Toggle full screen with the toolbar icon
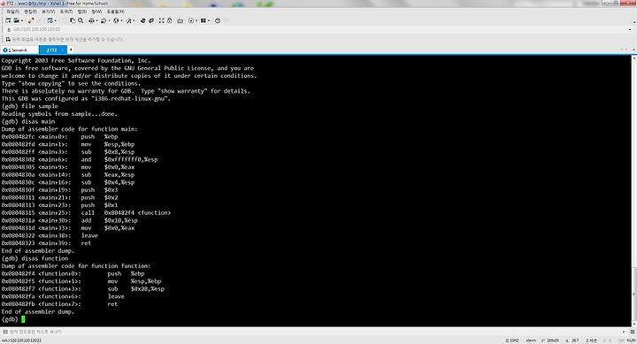 162,20
